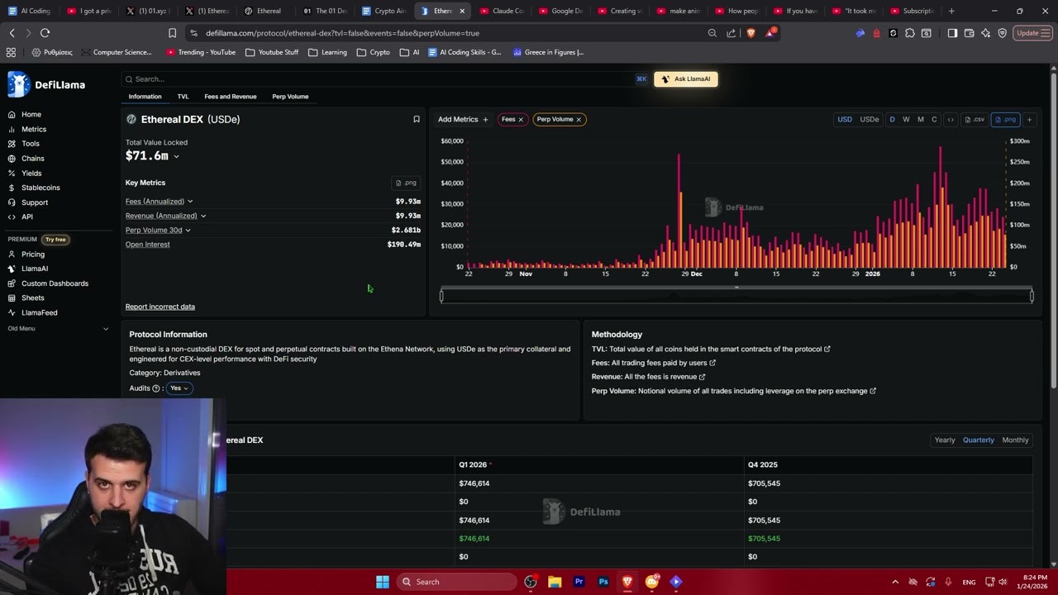Open the Pricing link in sidebar
The height and width of the screenshot is (595, 1058).
[x=33, y=255]
